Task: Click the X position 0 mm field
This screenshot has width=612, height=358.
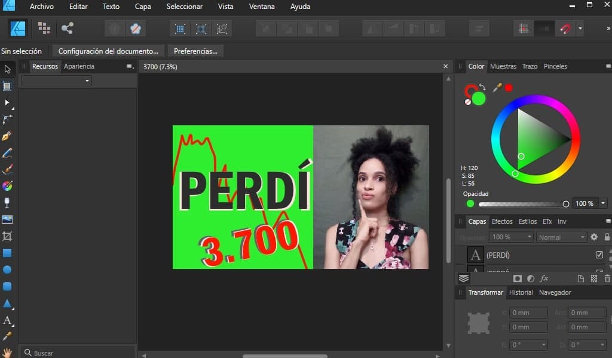Action: (528, 313)
